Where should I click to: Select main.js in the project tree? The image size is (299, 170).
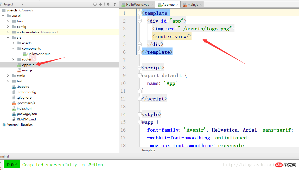click(27, 70)
